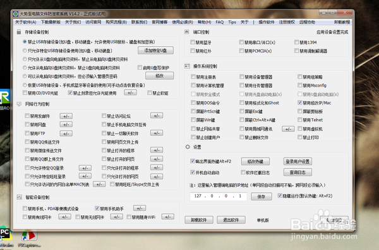Click 登录用户设置 button

click(298, 161)
